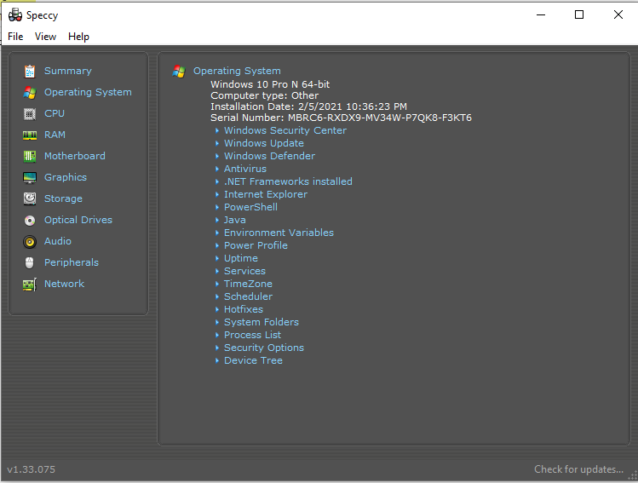Click the version v1.33.075 text
Screen dimensions: 638x483
pos(31,469)
